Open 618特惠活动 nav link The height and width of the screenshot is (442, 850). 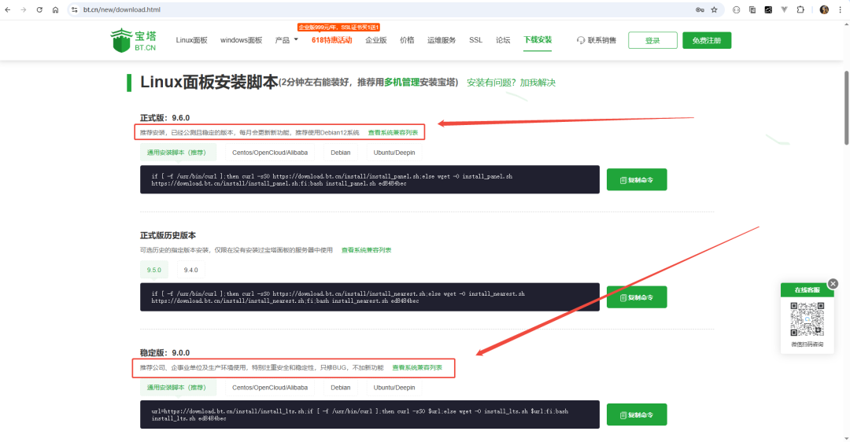point(332,40)
